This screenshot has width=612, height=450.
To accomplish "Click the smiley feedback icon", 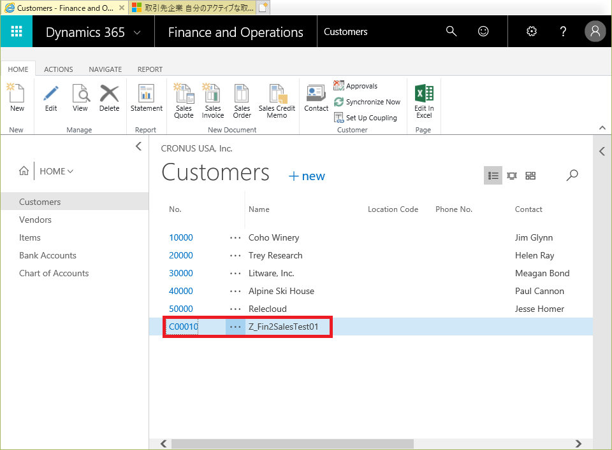I will click(483, 31).
